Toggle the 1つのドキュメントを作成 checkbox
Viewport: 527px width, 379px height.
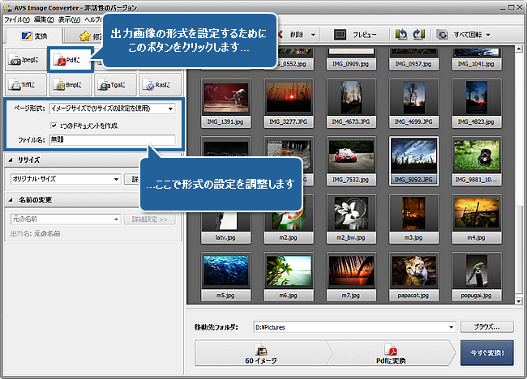[x=54, y=125]
